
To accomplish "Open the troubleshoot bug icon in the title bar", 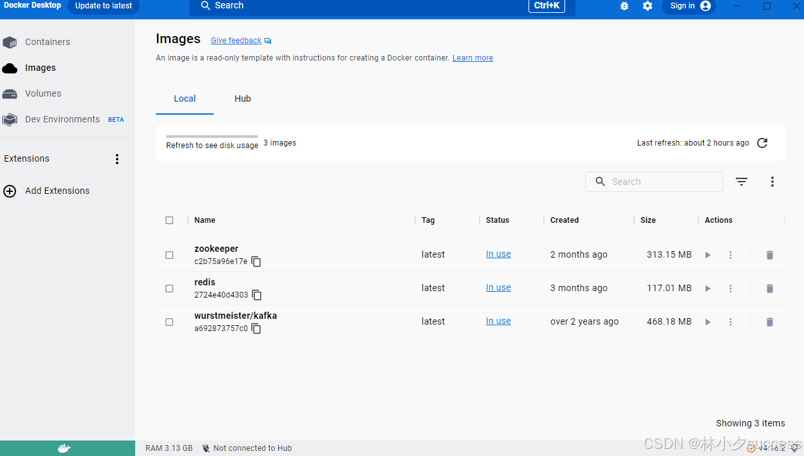I will tap(623, 6).
